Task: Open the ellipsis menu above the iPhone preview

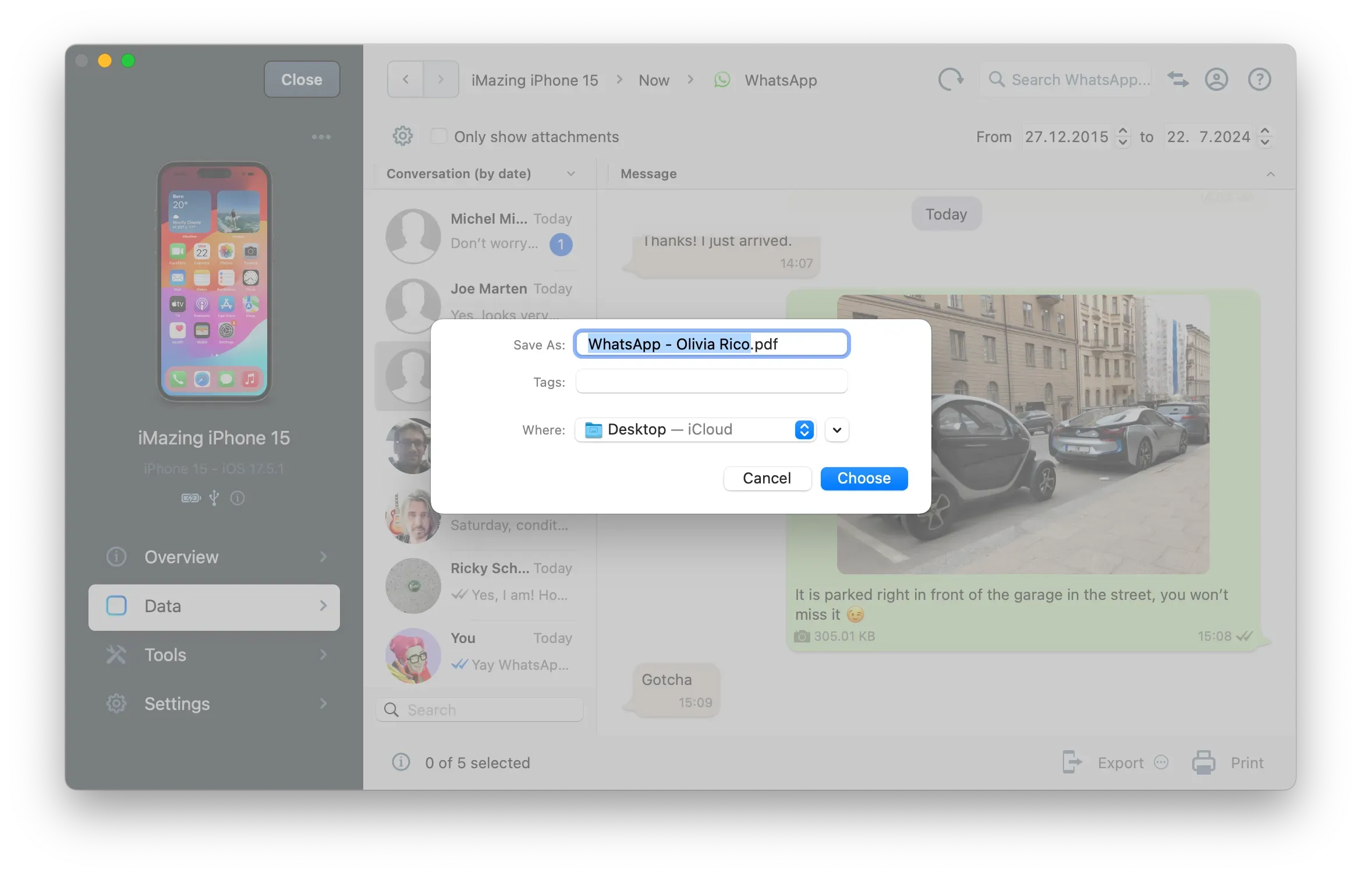Action: point(321,136)
